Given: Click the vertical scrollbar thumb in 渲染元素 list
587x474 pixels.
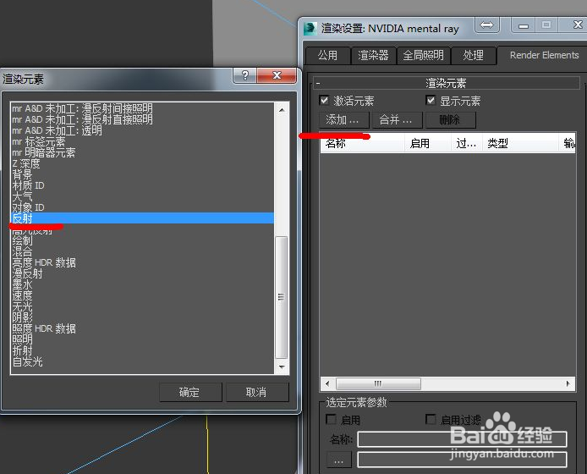Looking at the screenshot, I should [x=281, y=297].
